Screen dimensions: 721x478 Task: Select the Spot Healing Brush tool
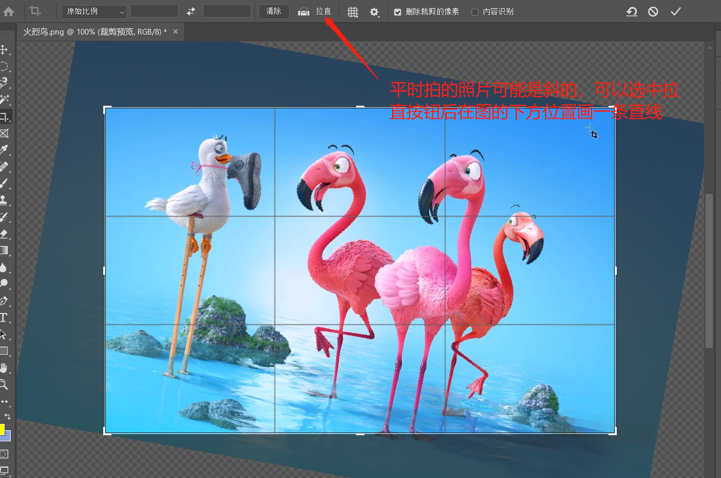[x=4, y=167]
